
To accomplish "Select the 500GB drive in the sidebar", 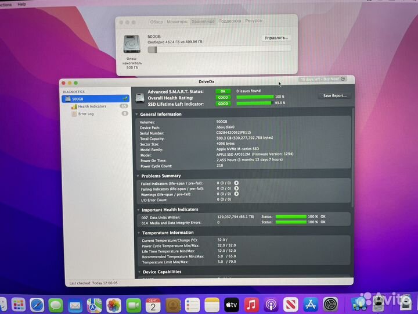I will point(96,99).
